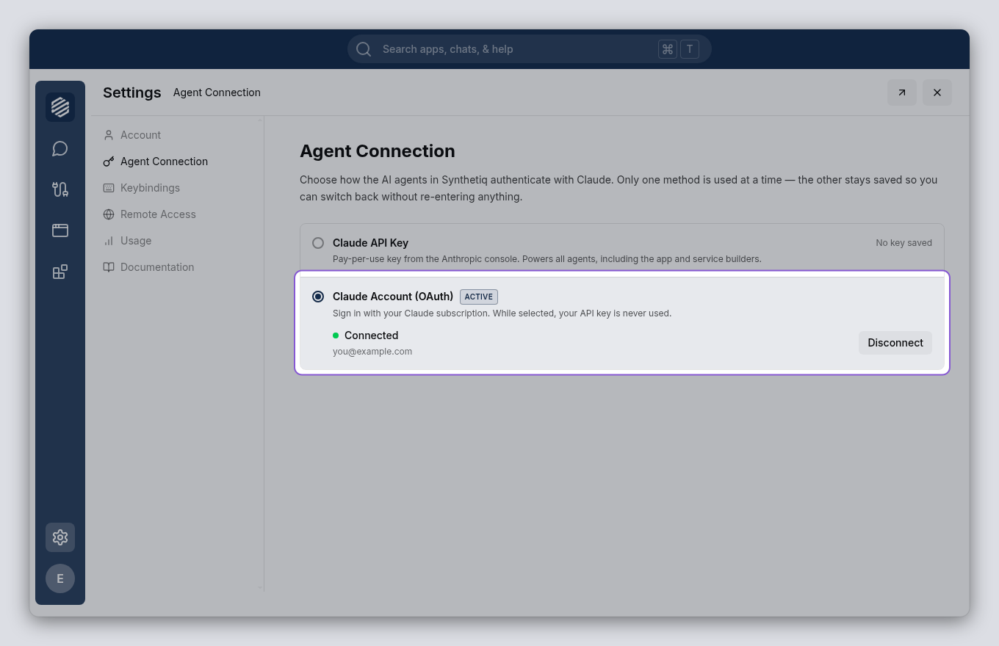999x646 pixels.
Task: Click the Settings header title
Action: 132,92
